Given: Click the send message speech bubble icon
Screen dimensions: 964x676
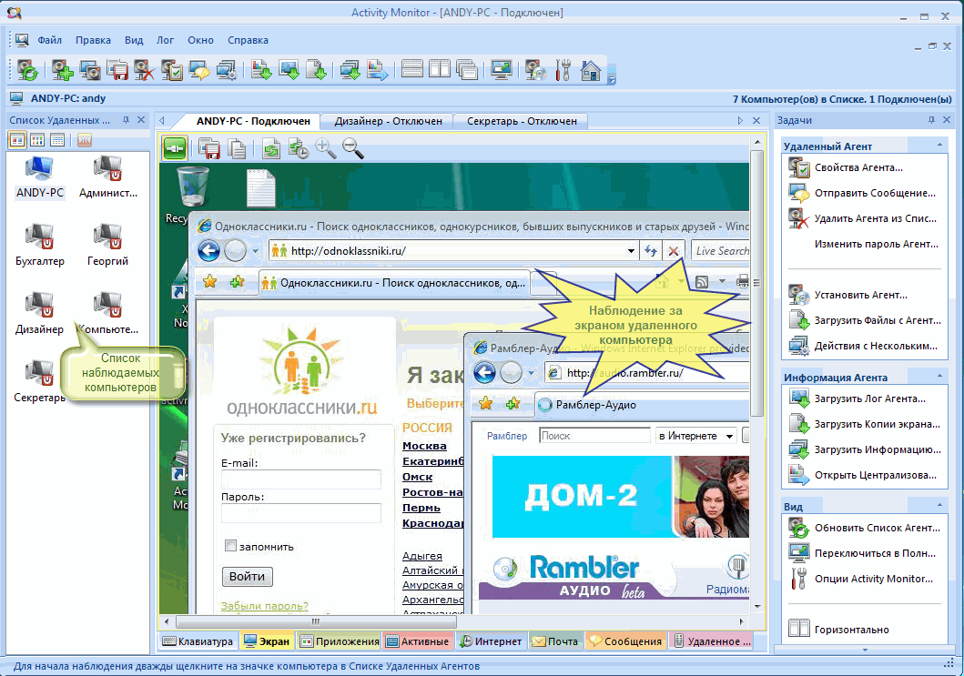Looking at the screenshot, I should tap(199, 70).
